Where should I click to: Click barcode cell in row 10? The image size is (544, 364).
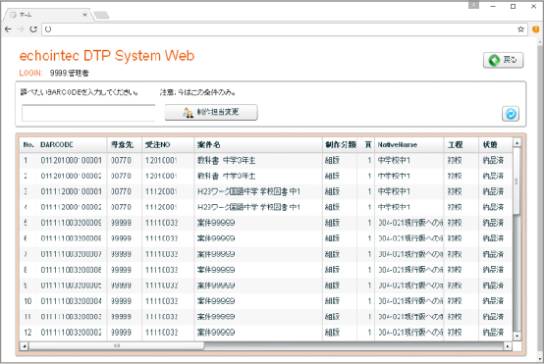[x=72, y=301]
